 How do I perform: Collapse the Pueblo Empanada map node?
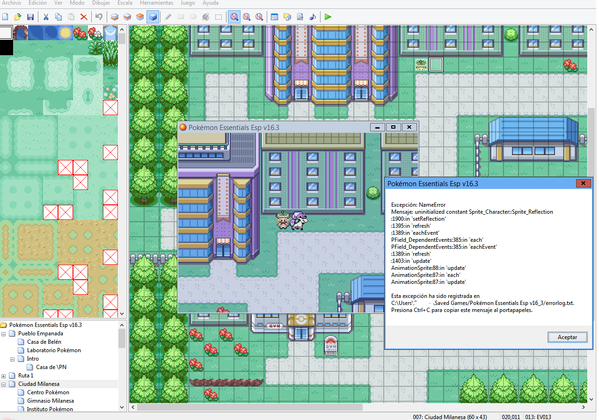(x=4, y=333)
